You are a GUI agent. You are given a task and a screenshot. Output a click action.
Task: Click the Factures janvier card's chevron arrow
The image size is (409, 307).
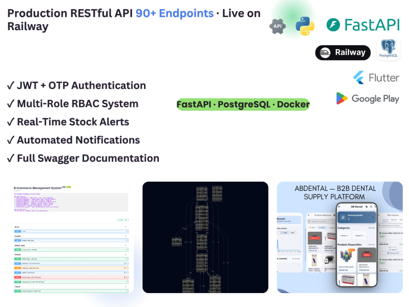(x=373, y=217)
